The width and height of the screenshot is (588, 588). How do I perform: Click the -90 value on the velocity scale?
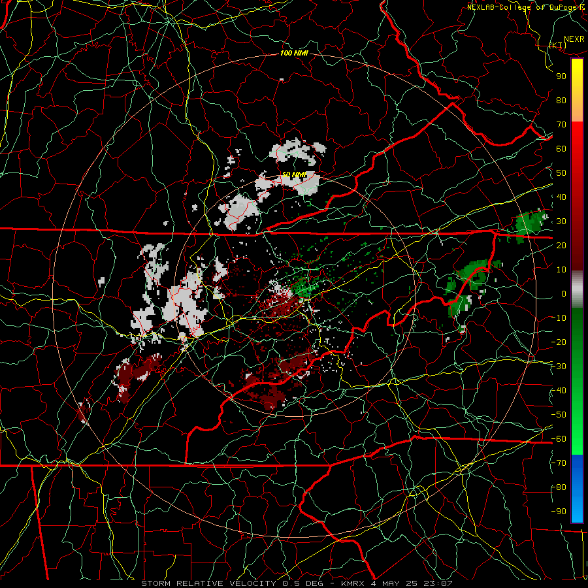click(x=559, y=512)
